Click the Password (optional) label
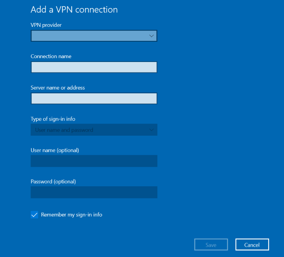Screen dimensions: 284x257 [x=53, y=182]
